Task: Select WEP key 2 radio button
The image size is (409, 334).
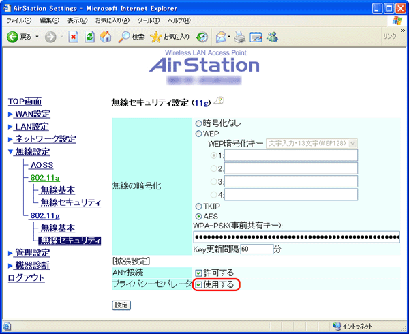Action: coord(213,168)
